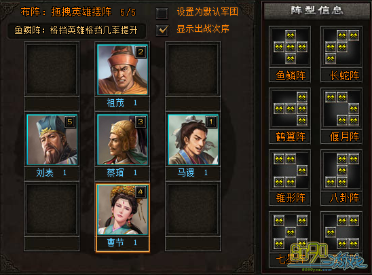This screenshot has height=275, width=372.
Task: Click the 长蛇阵 text label
Action: (344, 75)
